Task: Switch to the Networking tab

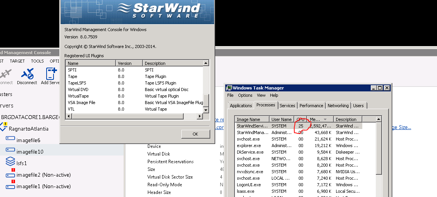Action: pos(338,106)
